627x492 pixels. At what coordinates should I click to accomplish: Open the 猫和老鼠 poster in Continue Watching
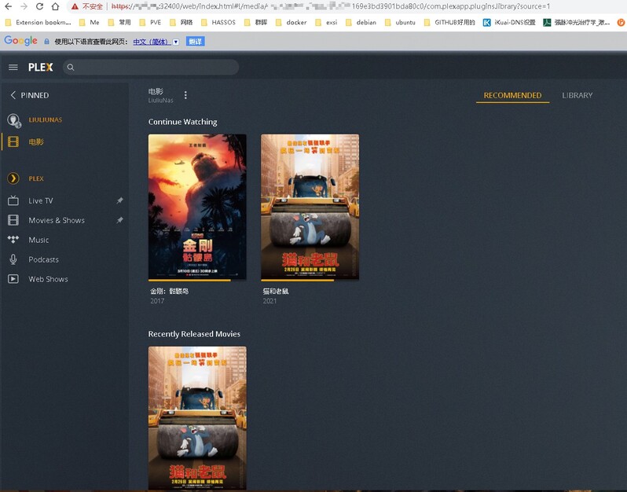point(310,207)
